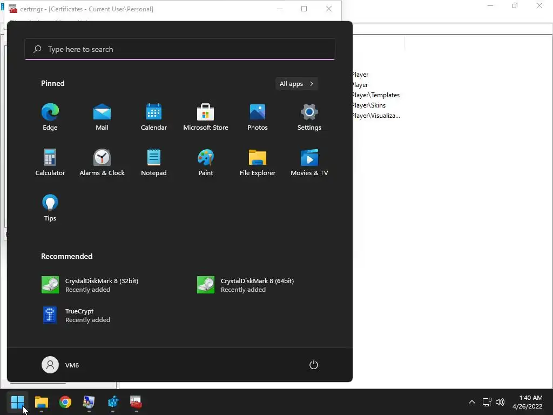Click the Type here to search field
The image size is (553, 415).
[180, 49]
